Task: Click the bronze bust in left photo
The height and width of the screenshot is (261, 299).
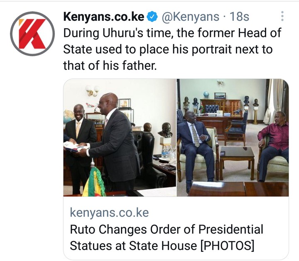Action: [165, 130]
